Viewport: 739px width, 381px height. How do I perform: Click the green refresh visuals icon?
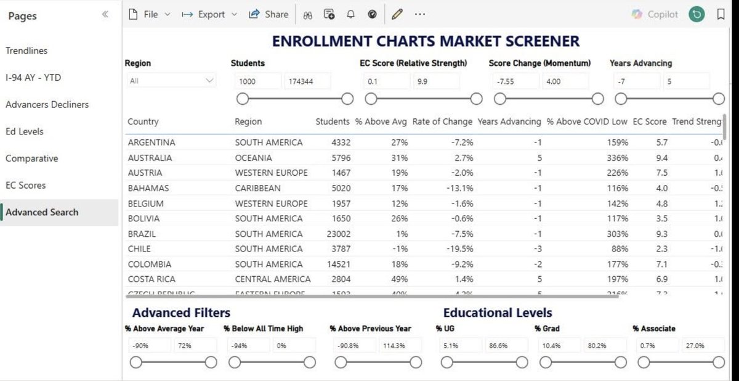tap(697, 14)
